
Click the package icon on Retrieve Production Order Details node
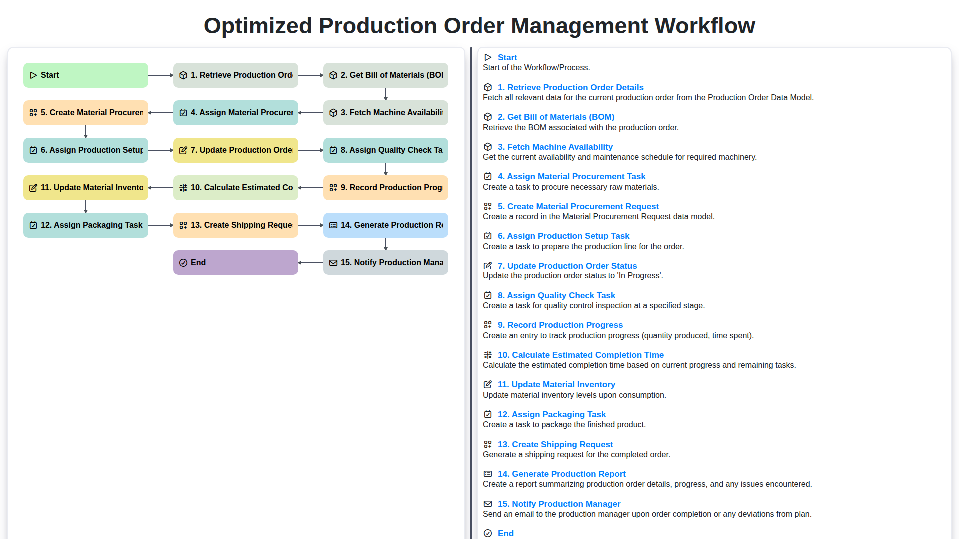pyautogui.click(x=183, y=75)
